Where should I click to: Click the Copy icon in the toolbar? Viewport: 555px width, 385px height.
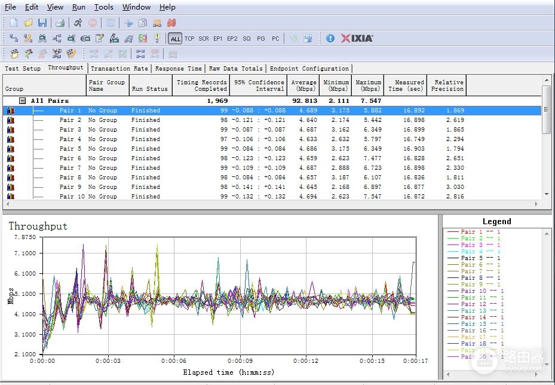(143, 23)
